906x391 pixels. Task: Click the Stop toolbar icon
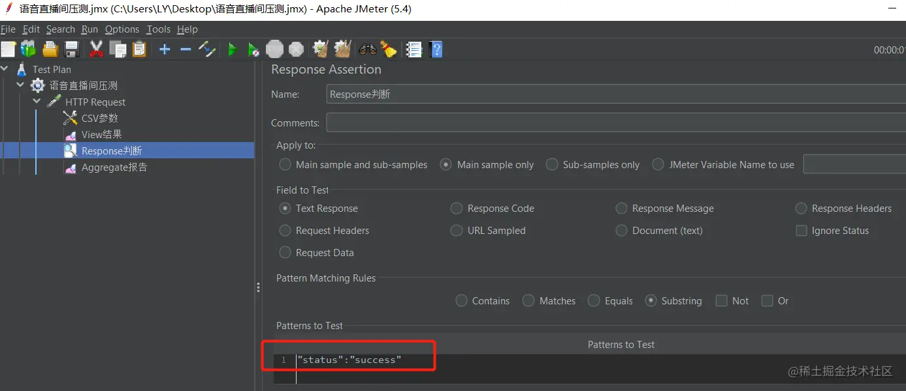[275, 49]
